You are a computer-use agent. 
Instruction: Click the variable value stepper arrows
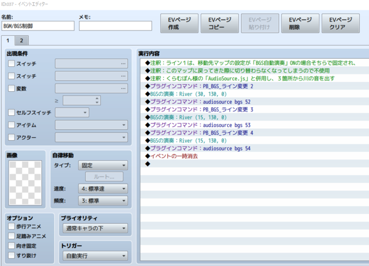click(97, 100)
